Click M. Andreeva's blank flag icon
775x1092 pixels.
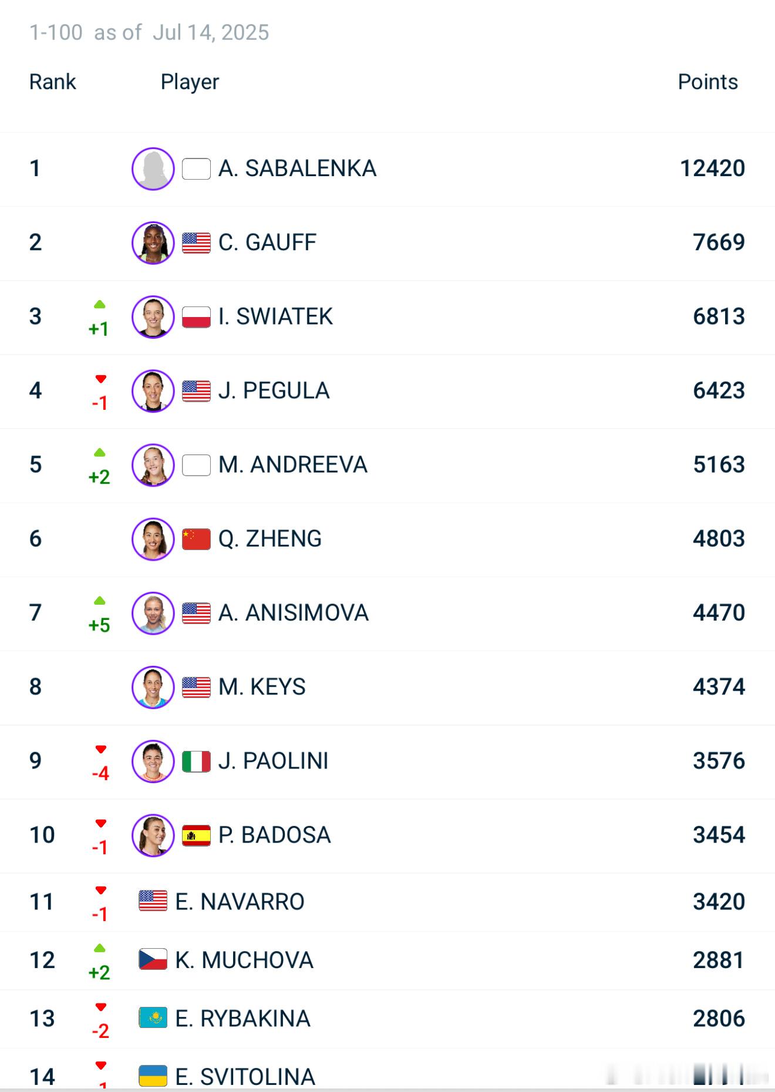(196, 465)
